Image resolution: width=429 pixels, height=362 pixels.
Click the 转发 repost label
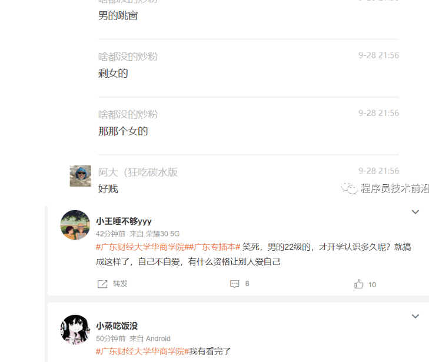(120, 284)
